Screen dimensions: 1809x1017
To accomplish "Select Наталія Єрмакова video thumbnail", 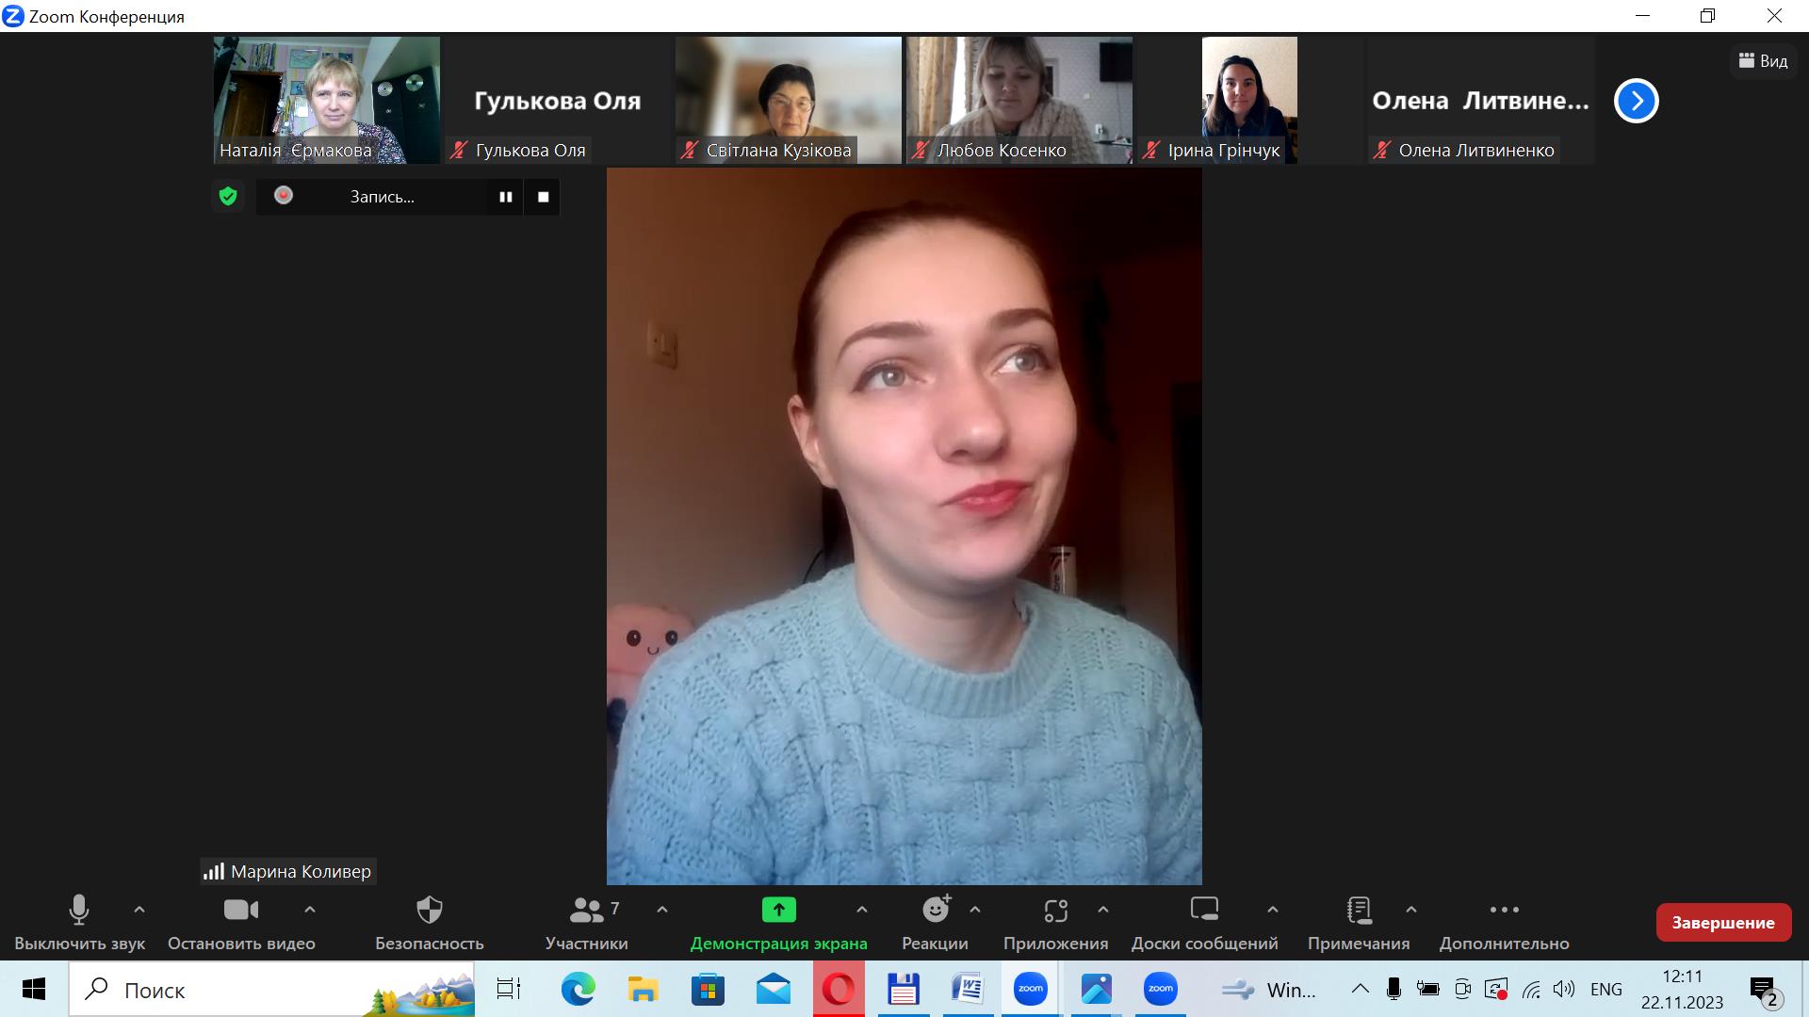I will click(327, 100).
